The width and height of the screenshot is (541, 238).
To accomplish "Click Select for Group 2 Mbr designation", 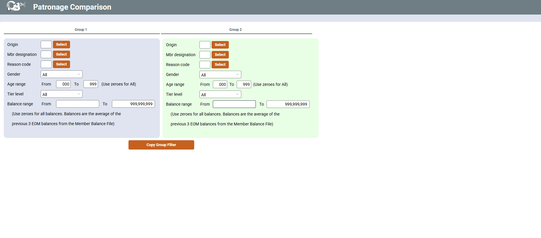I will (220, 55).
